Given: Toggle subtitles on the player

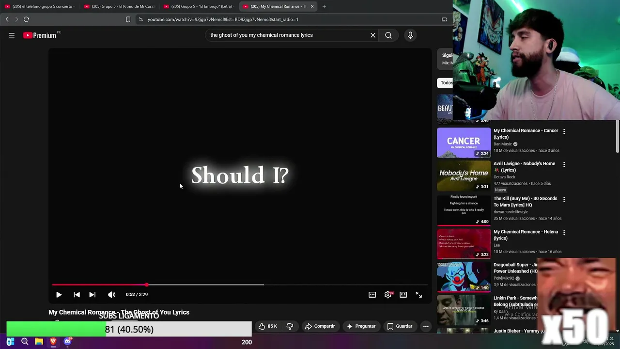Looking at the screenshot, I should [372, 295].
